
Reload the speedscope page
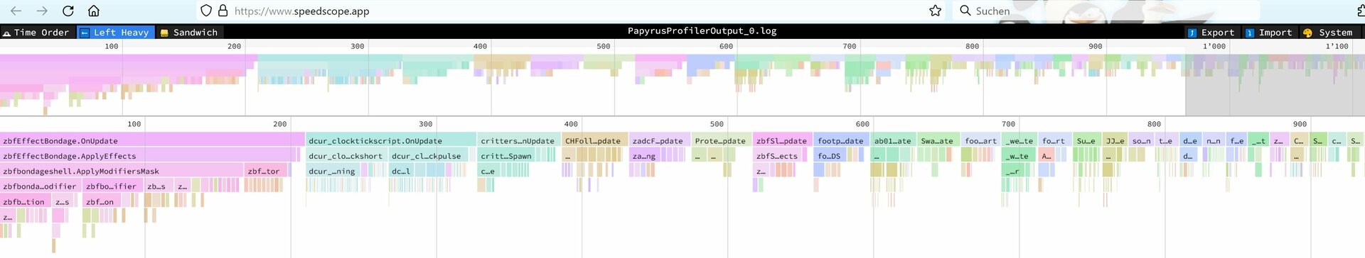coord(68,11)
